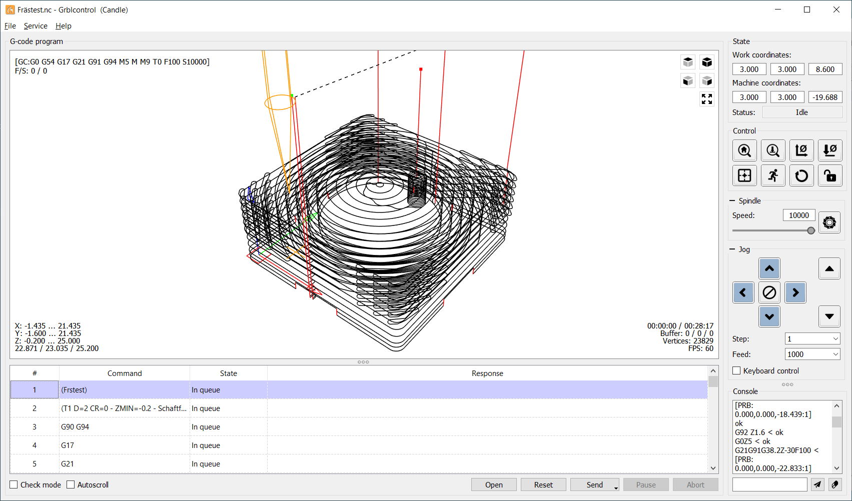
Task: Lower Z axis with the down triangle
Action: [829, 316]
